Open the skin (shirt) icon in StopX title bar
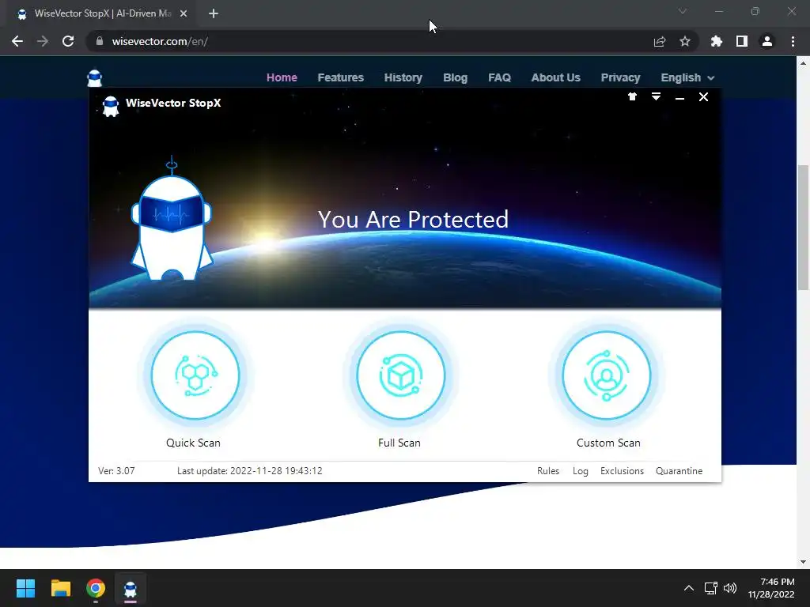The image size is (810, 607). pos(632,96)
